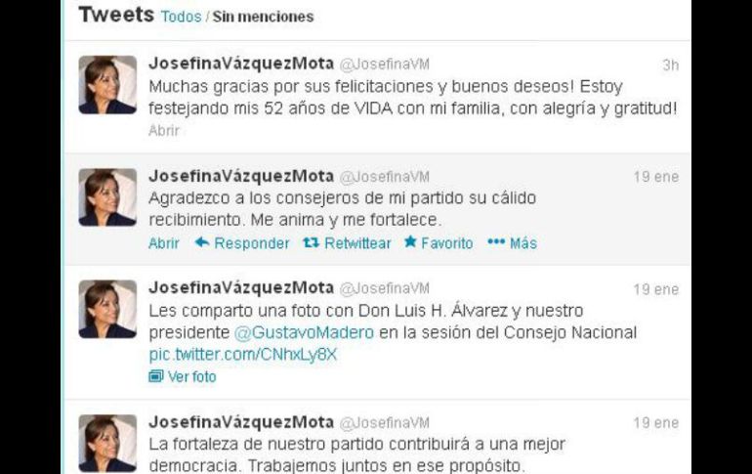Open the @GustavoMadero mention
This screenshot has height=474, width=752.
(x=304, y=332)
